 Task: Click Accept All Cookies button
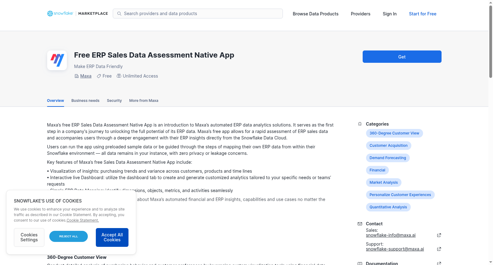[112, 237]
